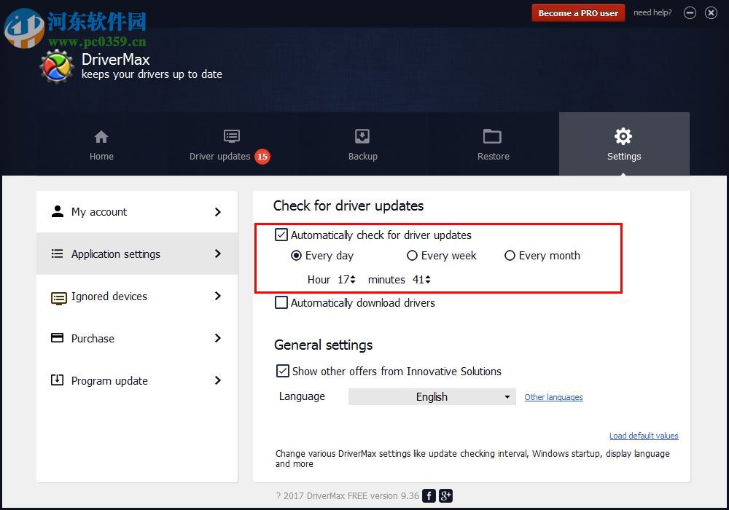729x510 pixels.
Task: Minimize the DriverMax window
Action: click(x=690, y=13)
